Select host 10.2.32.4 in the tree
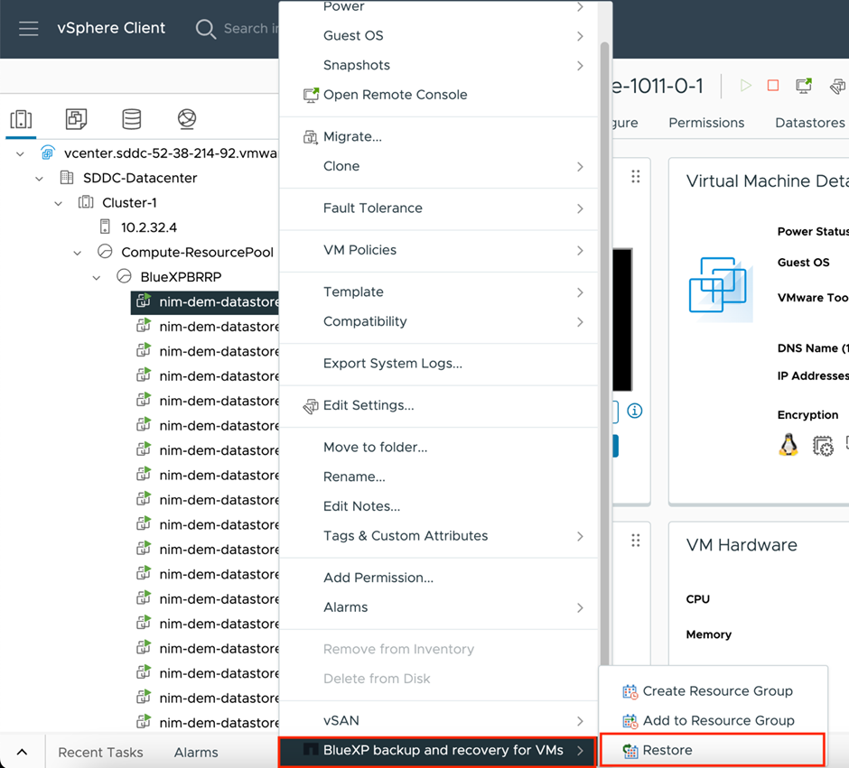Viewport: 849px width, 768px height. point(148,227)
